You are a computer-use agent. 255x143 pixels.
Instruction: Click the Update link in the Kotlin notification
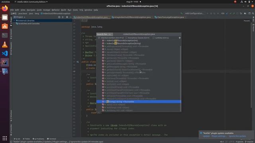point(206,136)
